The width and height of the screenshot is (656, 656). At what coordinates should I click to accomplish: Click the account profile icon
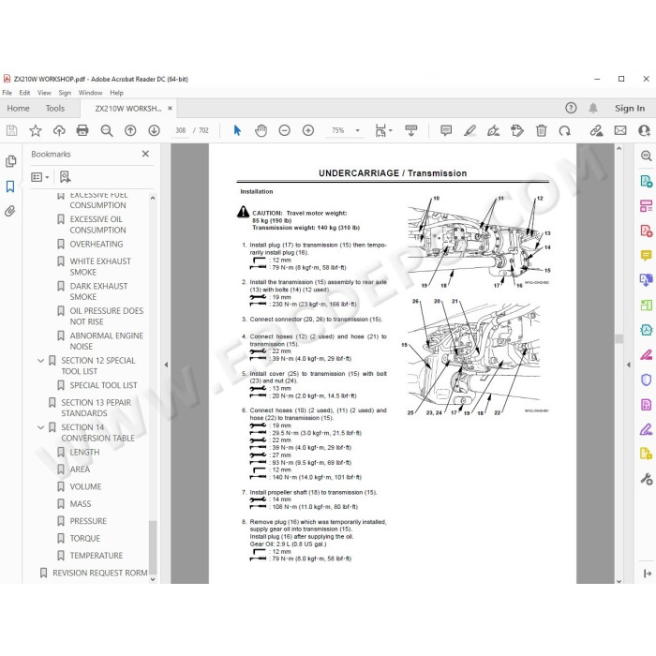point(645,131)
